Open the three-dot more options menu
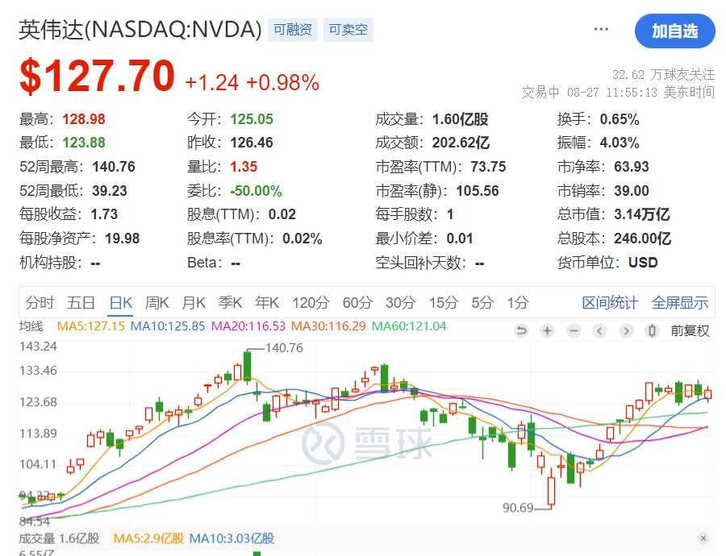 (600, 30)
